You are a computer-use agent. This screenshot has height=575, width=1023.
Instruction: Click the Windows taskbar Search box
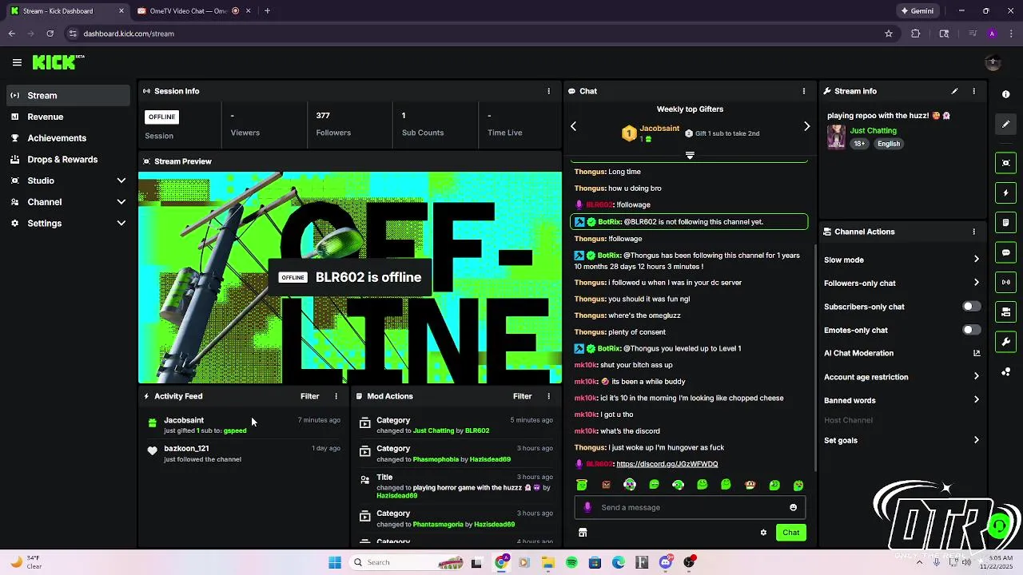(x=408, y=562)
